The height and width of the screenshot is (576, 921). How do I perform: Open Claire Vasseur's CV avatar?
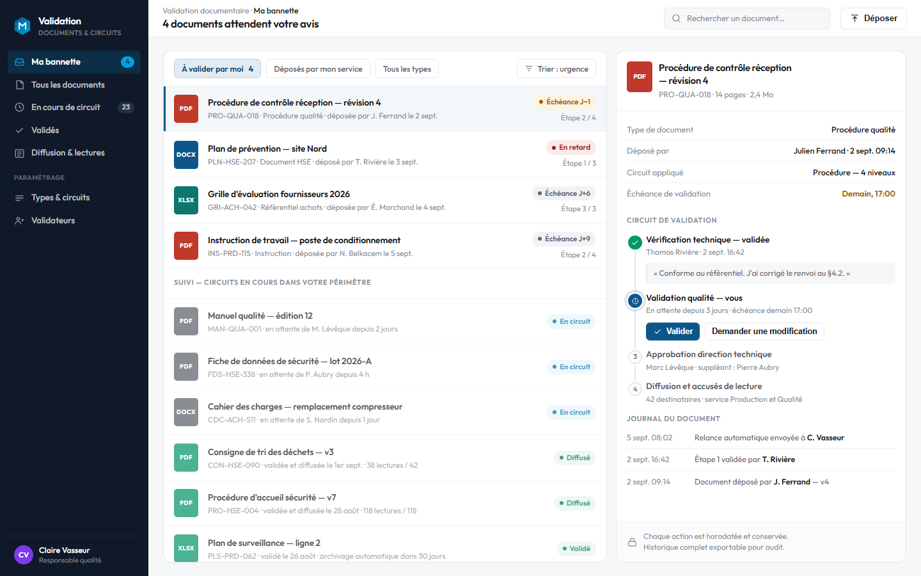pyautogui.click(x=24, y=555)
